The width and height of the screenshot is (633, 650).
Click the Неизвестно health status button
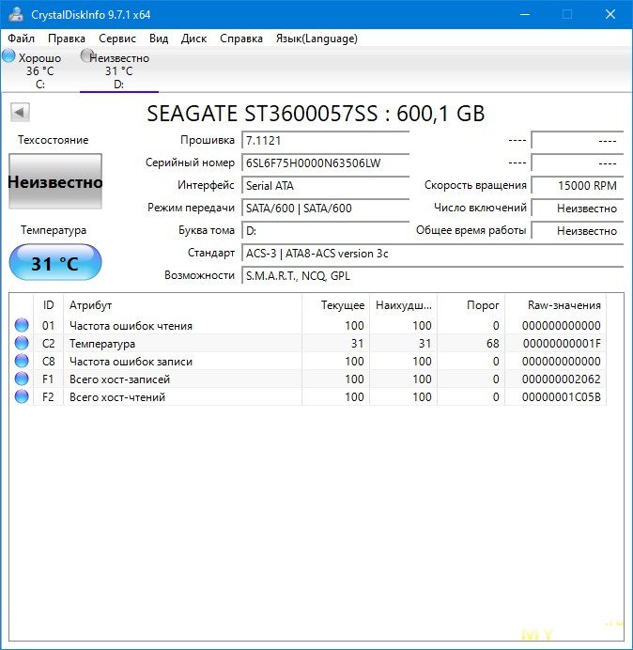[54, 182]
